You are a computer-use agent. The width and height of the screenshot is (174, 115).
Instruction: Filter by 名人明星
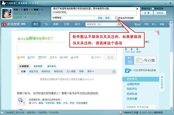(x=71, y=71)
